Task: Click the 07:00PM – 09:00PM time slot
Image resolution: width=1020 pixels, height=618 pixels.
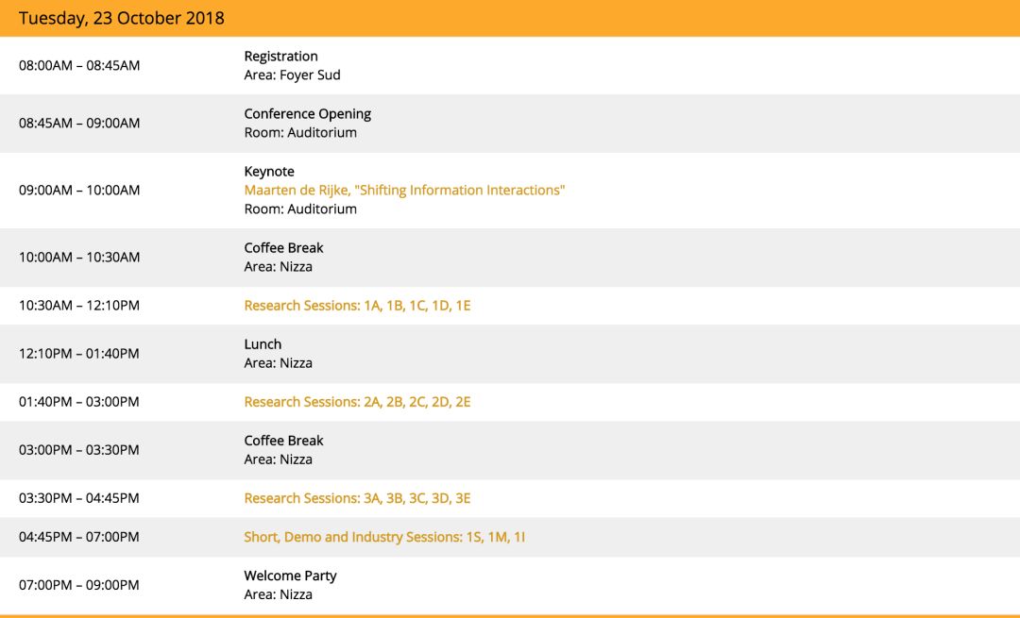Action: pyautogui.click(x=79, y=585)
